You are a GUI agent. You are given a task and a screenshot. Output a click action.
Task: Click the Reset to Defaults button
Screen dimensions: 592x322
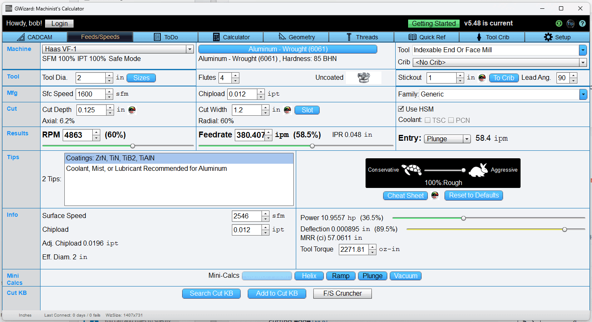pyautogui.click(x=473, y=195)
